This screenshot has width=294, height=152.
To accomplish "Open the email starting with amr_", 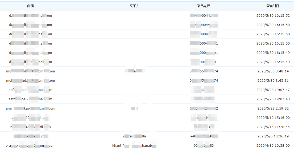I will pyautogui.click(x=30, y=108).
